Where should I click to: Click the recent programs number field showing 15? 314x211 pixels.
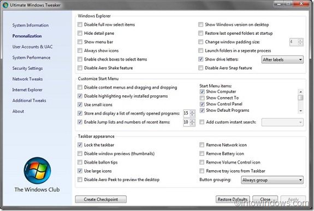pos(186,113)
